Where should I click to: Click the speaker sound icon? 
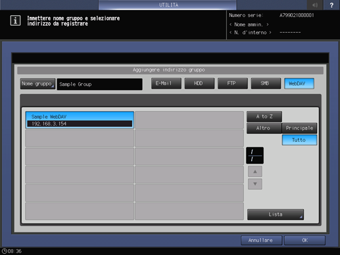[x=315, y=5]
